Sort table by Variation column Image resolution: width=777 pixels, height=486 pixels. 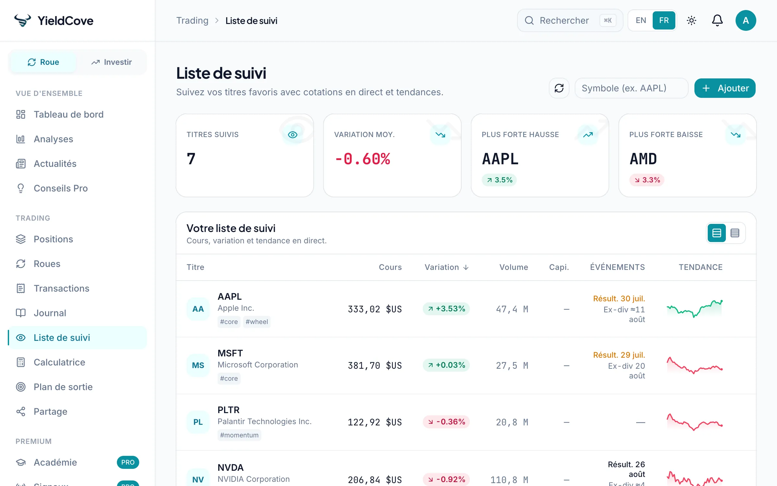tap(446, 267)
